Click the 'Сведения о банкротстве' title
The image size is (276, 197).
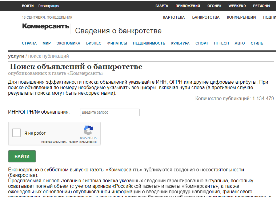coord(118,31)
